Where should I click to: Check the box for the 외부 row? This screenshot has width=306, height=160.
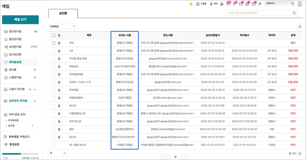(x=54, y=43)
